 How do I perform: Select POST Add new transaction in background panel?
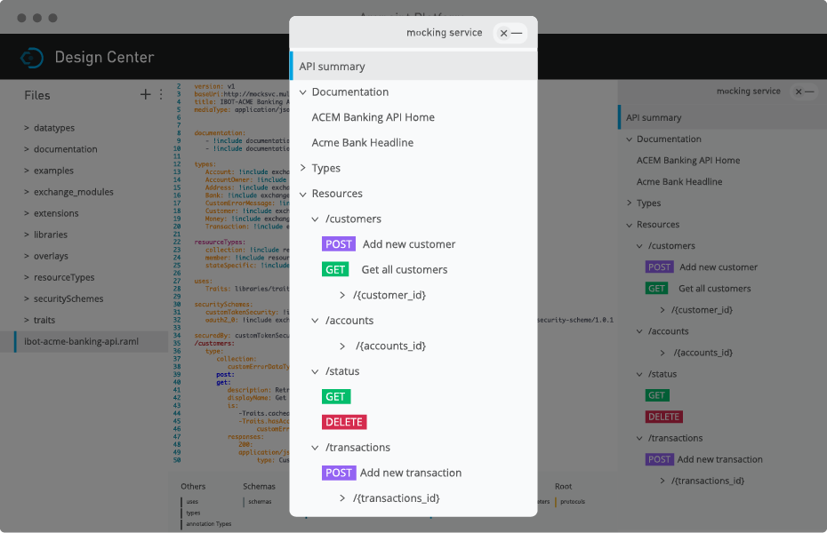tap(704, 459)
